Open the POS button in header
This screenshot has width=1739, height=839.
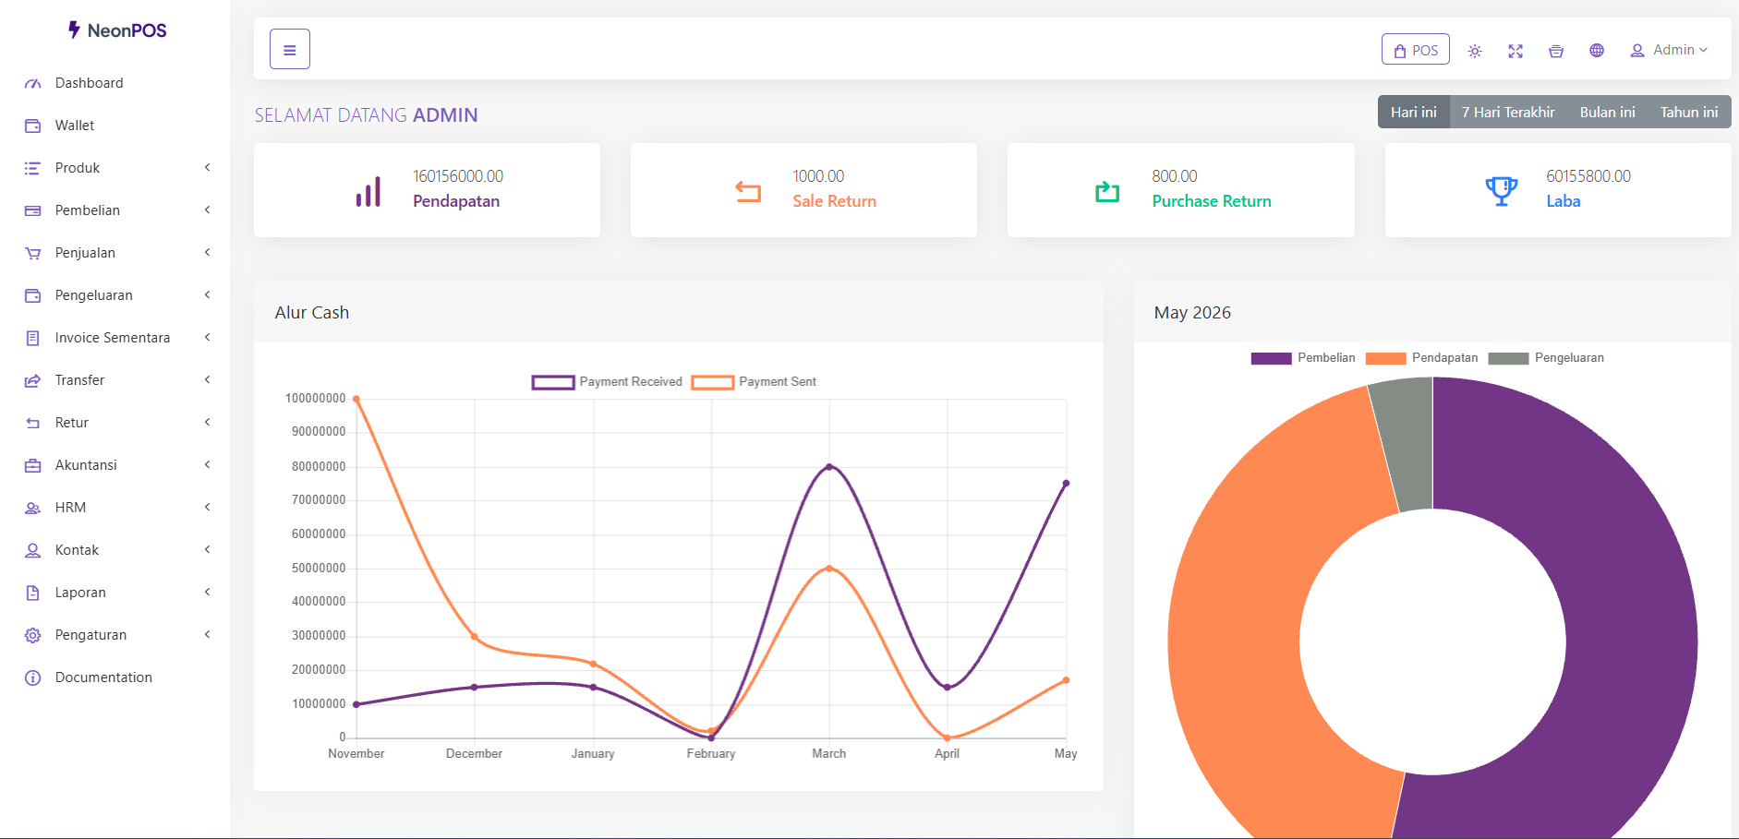[x=1416, y=50]
